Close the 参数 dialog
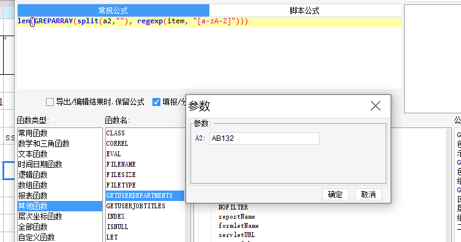 (x=375, y=106)
